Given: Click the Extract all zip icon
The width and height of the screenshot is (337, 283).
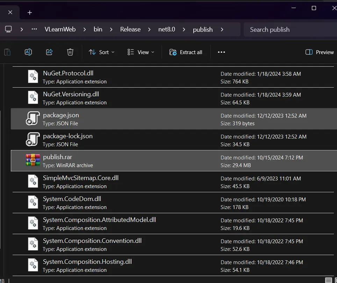Looking at the screenshot, I should (x=173, y=52).
